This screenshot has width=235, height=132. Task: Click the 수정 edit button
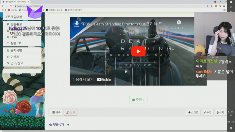click(x=207, y=112)
